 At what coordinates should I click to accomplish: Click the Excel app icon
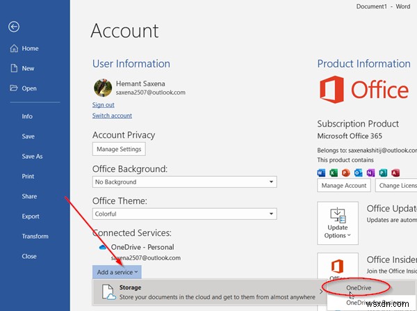click(334, 173)
